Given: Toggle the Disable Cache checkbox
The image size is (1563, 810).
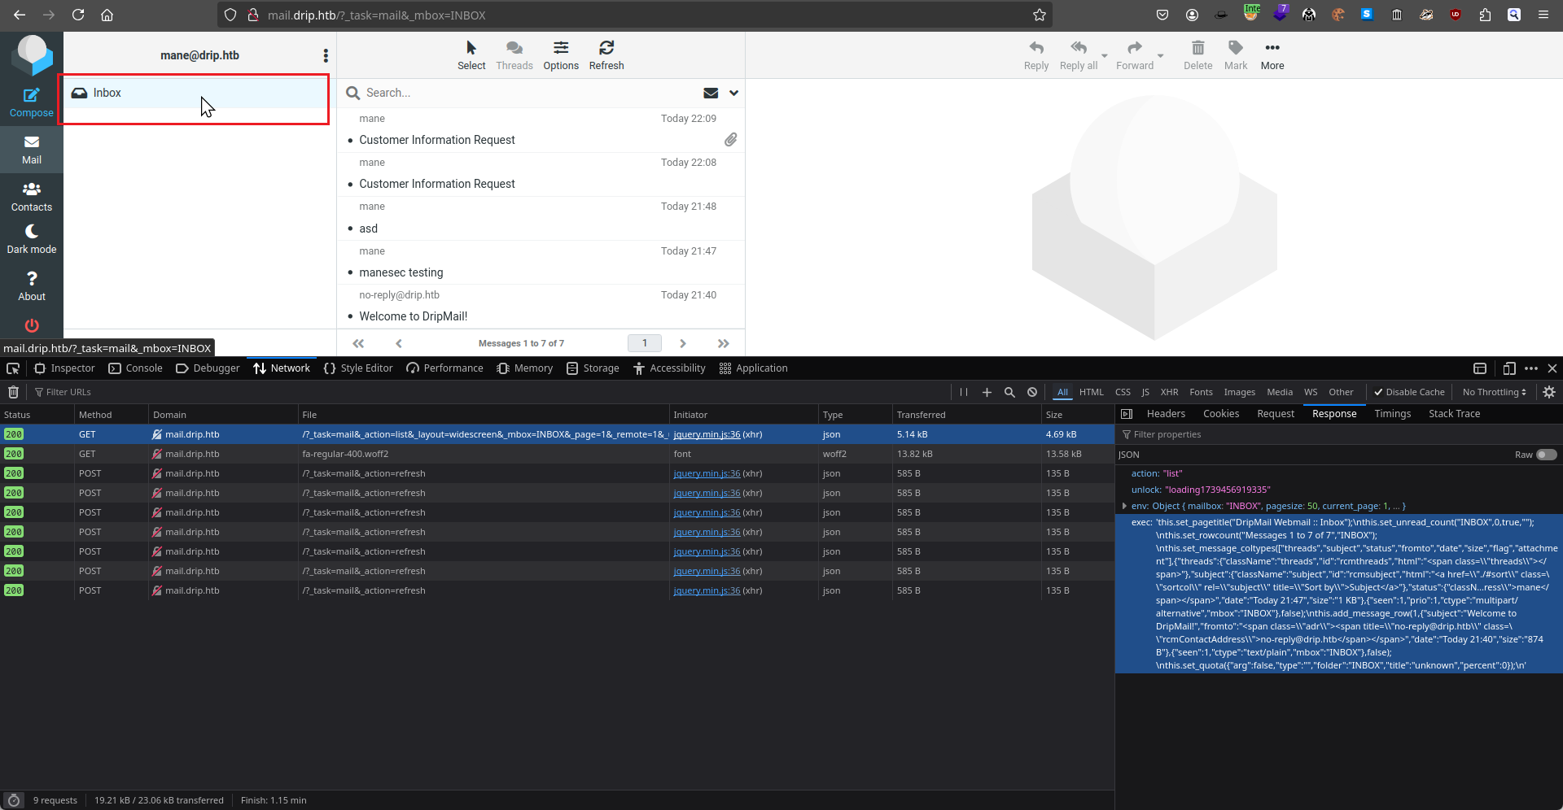Looking at the screenshot, I should click(x=1379, y=392).
